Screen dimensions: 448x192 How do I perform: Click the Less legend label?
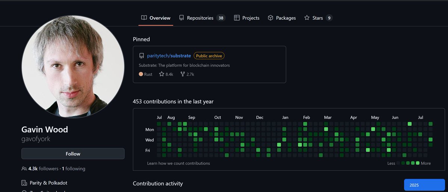coord(391,163)
